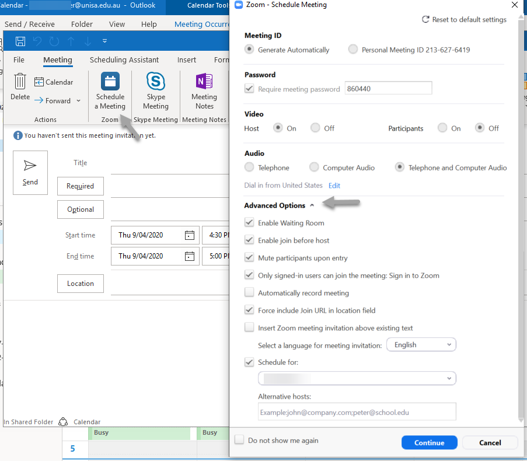Viewport: 527px width, 461px height.
Task: Click the info icon beside invitation notice
Action: point(18,135)
